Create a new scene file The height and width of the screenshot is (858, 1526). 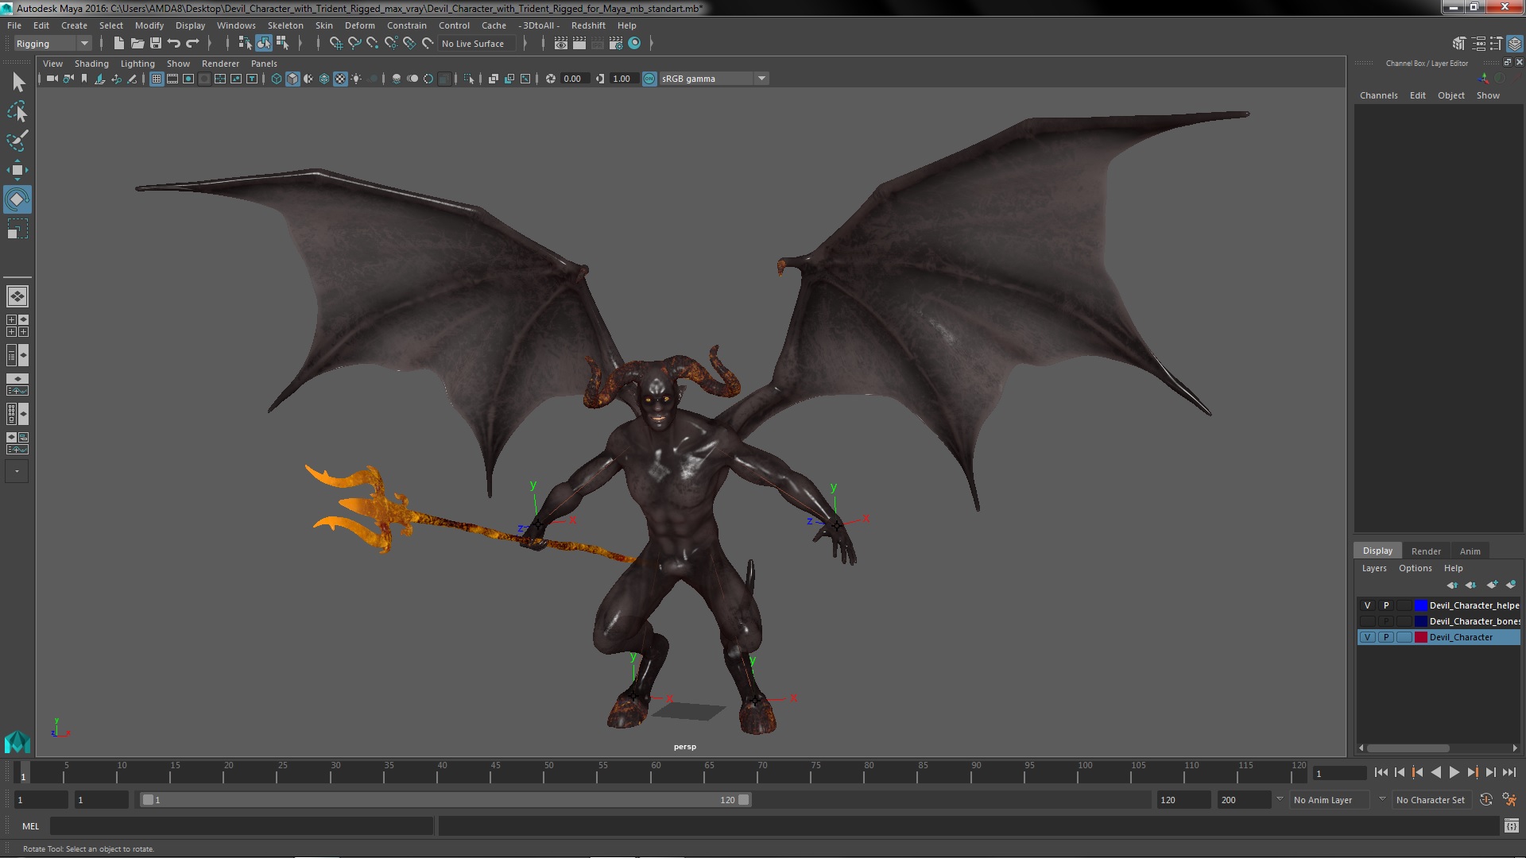pyautogui.click(x=119, y=44)
